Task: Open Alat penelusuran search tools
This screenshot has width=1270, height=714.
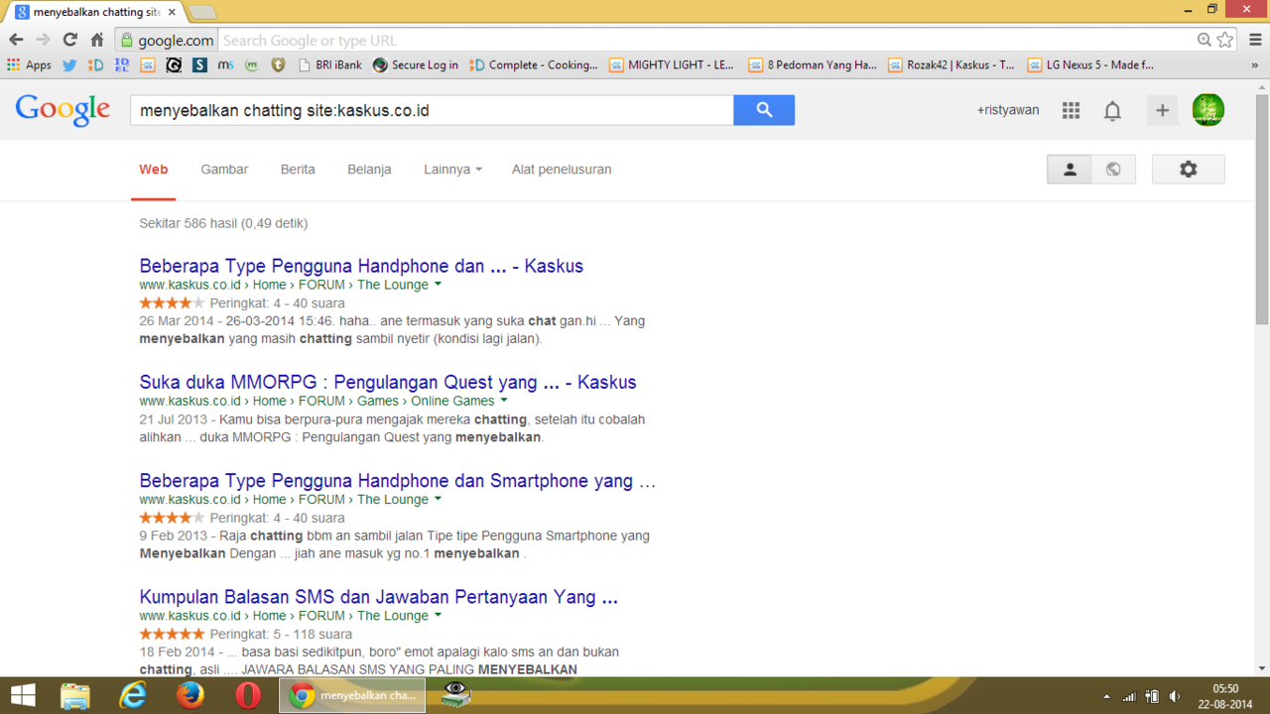Action: [x=562, y=170]
